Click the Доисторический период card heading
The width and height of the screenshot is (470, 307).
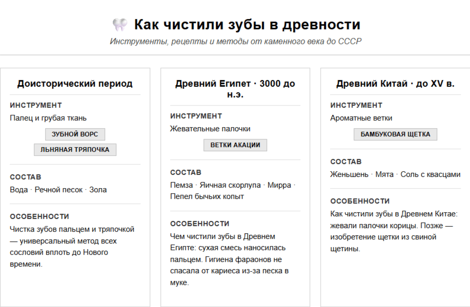(x=75, y=84)
